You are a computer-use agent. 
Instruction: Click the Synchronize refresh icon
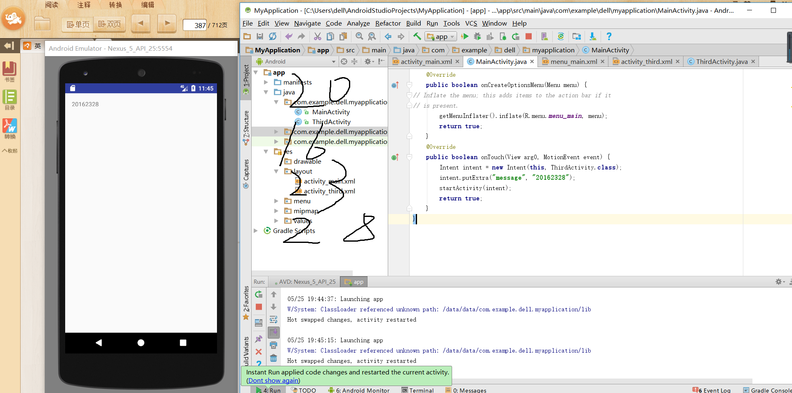click(273, 36)
